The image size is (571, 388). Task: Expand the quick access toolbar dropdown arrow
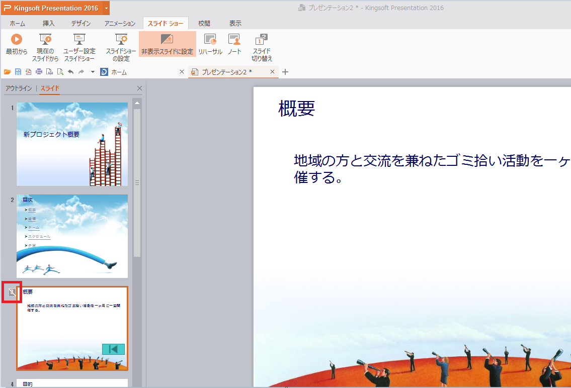point(93,72)
